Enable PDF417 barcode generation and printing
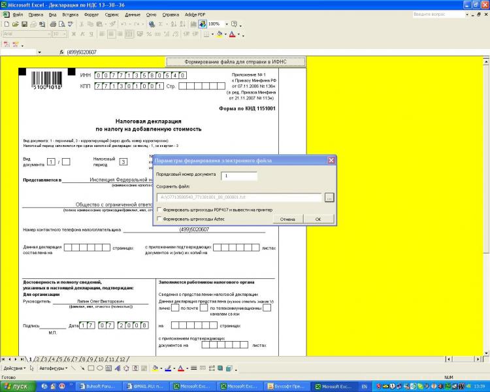The width and height of the screenshot is (490, 392). (159, 210)
